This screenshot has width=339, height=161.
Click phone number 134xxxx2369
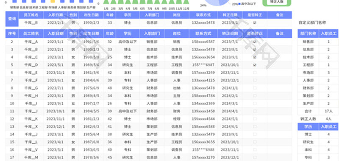[x=203, y=103]
